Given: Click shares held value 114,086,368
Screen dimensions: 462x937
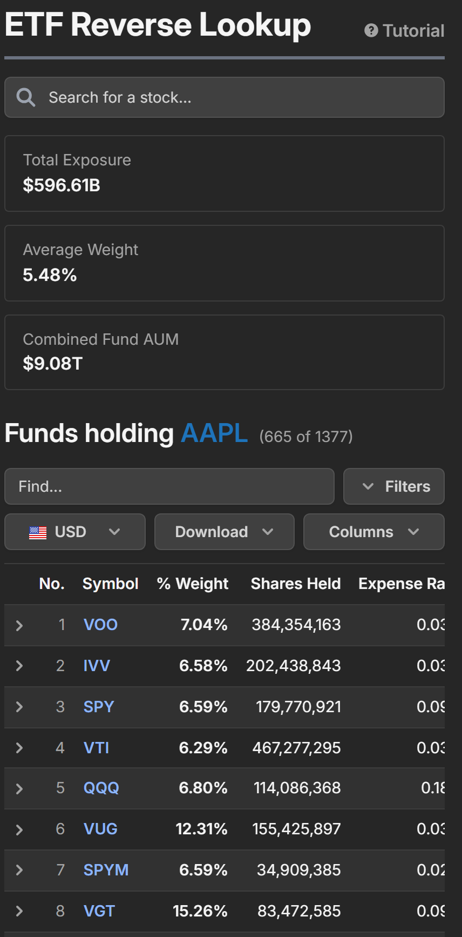Looking at the screenshot, I should 297,788.
